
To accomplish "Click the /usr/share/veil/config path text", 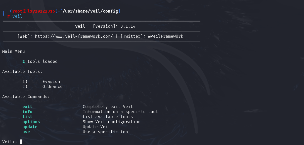I will [x=90, y=11].
